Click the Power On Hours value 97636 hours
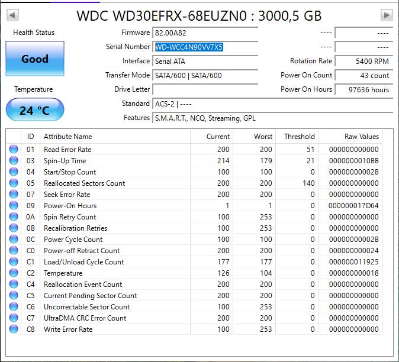The image size is (399, 362). point(364,90)
